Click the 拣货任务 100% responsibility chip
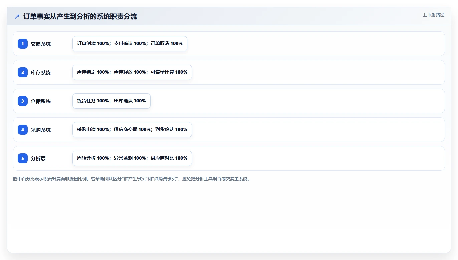This screenshot has width=458, height=260. click(111, 101)
